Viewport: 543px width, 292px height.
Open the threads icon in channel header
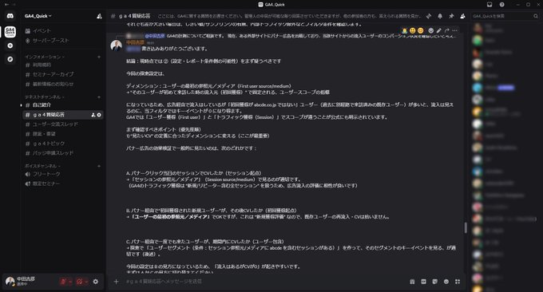429,16
